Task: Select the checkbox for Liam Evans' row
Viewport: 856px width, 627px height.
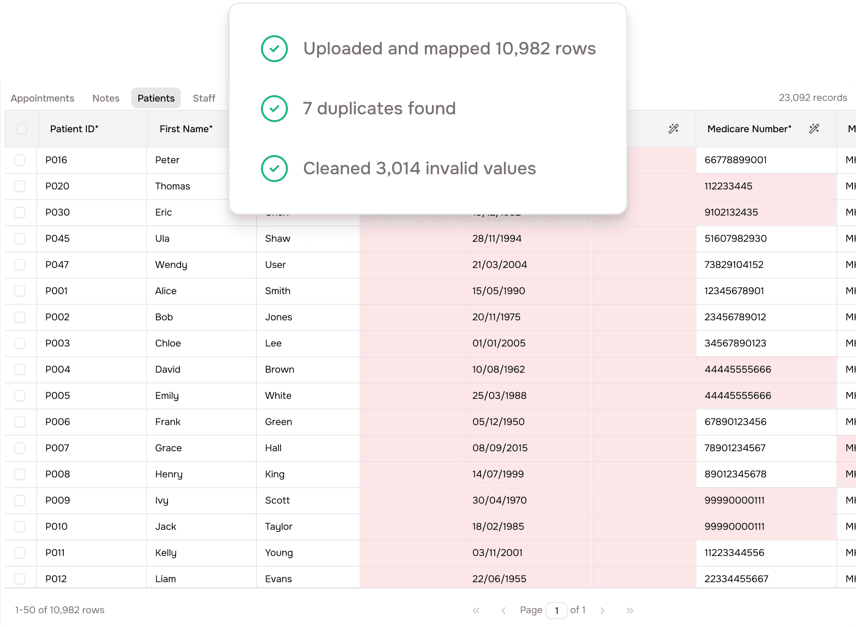Action: click(21, 579)
